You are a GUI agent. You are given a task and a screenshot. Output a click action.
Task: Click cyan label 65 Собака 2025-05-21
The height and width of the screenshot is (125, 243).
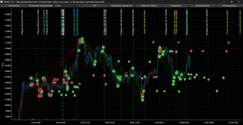pos(74,23)
